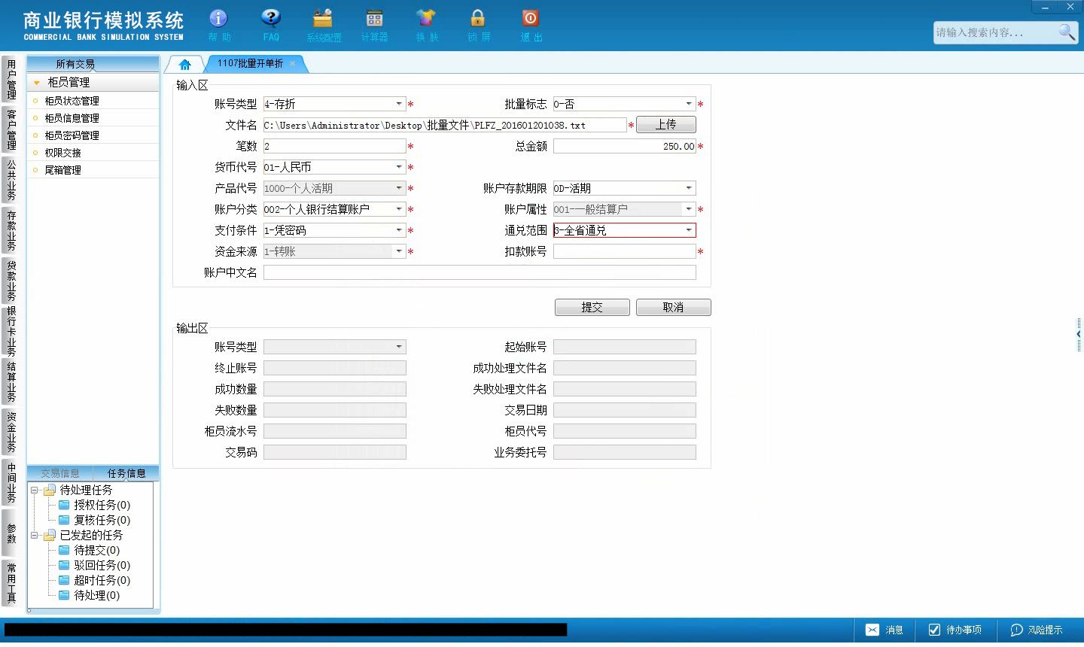Open 待提交(0) folder
This screenshot has height=647, width=1084.
click(90, 550)
